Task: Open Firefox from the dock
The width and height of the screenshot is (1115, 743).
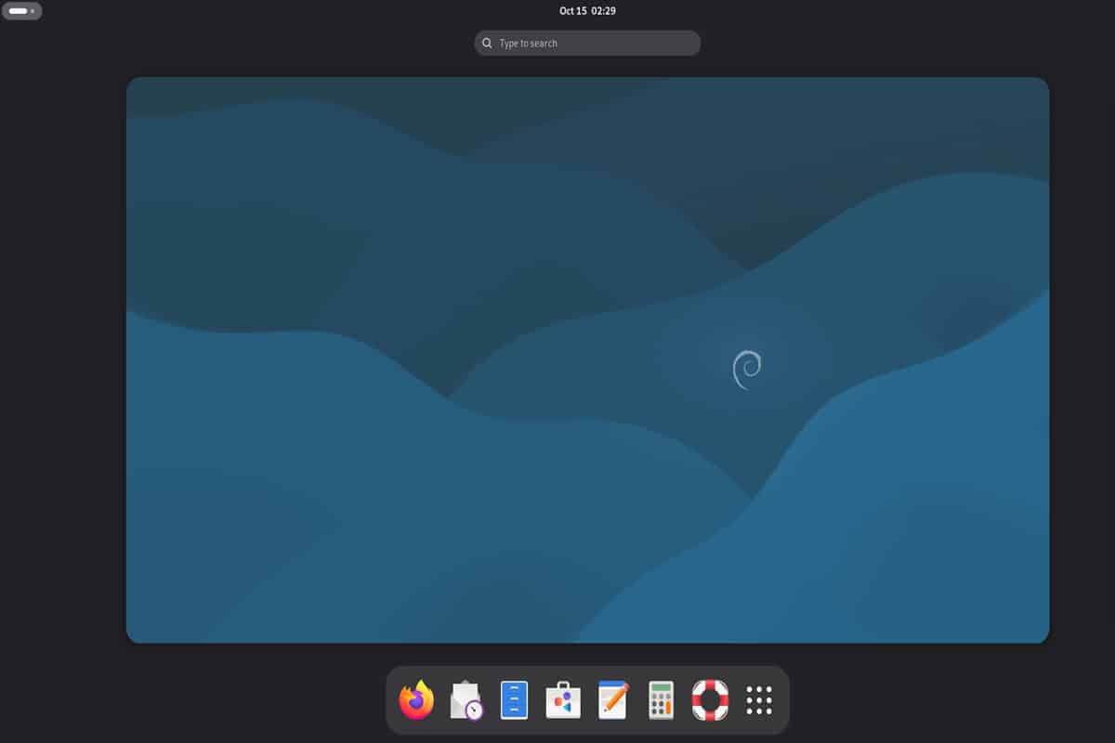Action: [415, 699]
